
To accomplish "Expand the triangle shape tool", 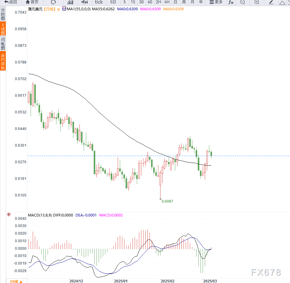I will (282, 2).
